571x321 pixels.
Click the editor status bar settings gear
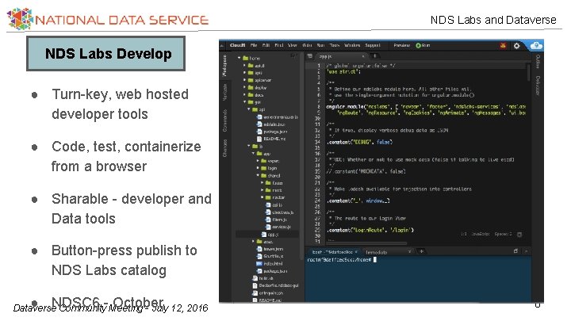[519, 235]
